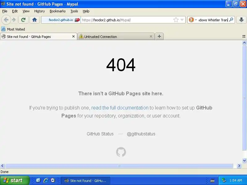Open the @githubstatus link
Image resolution: width=247 pixels, height=185 pixels.
(x=141, y=134)
